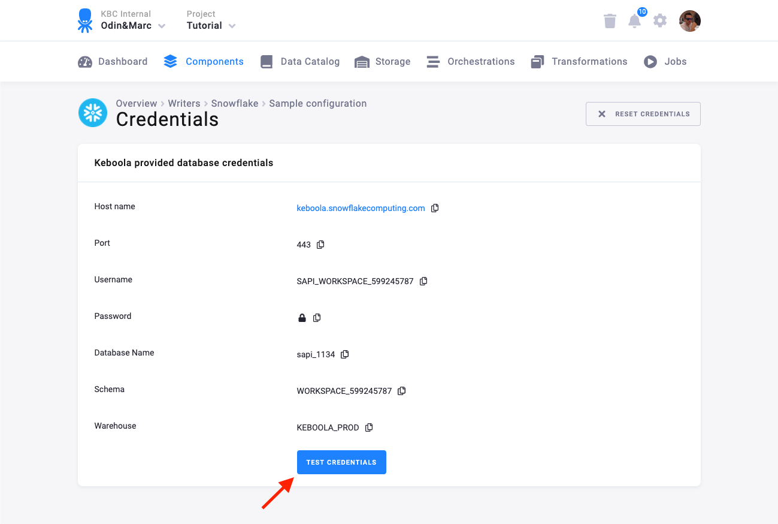Screen dimensions: 778x524
Task: Click the Credentials page heading
Action: [167, 119]
